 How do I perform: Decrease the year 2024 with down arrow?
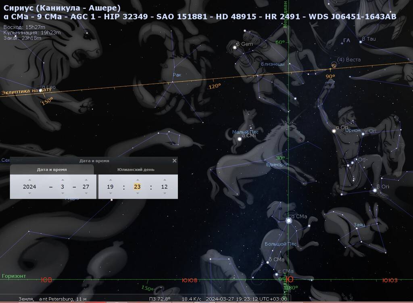point(29,193)
